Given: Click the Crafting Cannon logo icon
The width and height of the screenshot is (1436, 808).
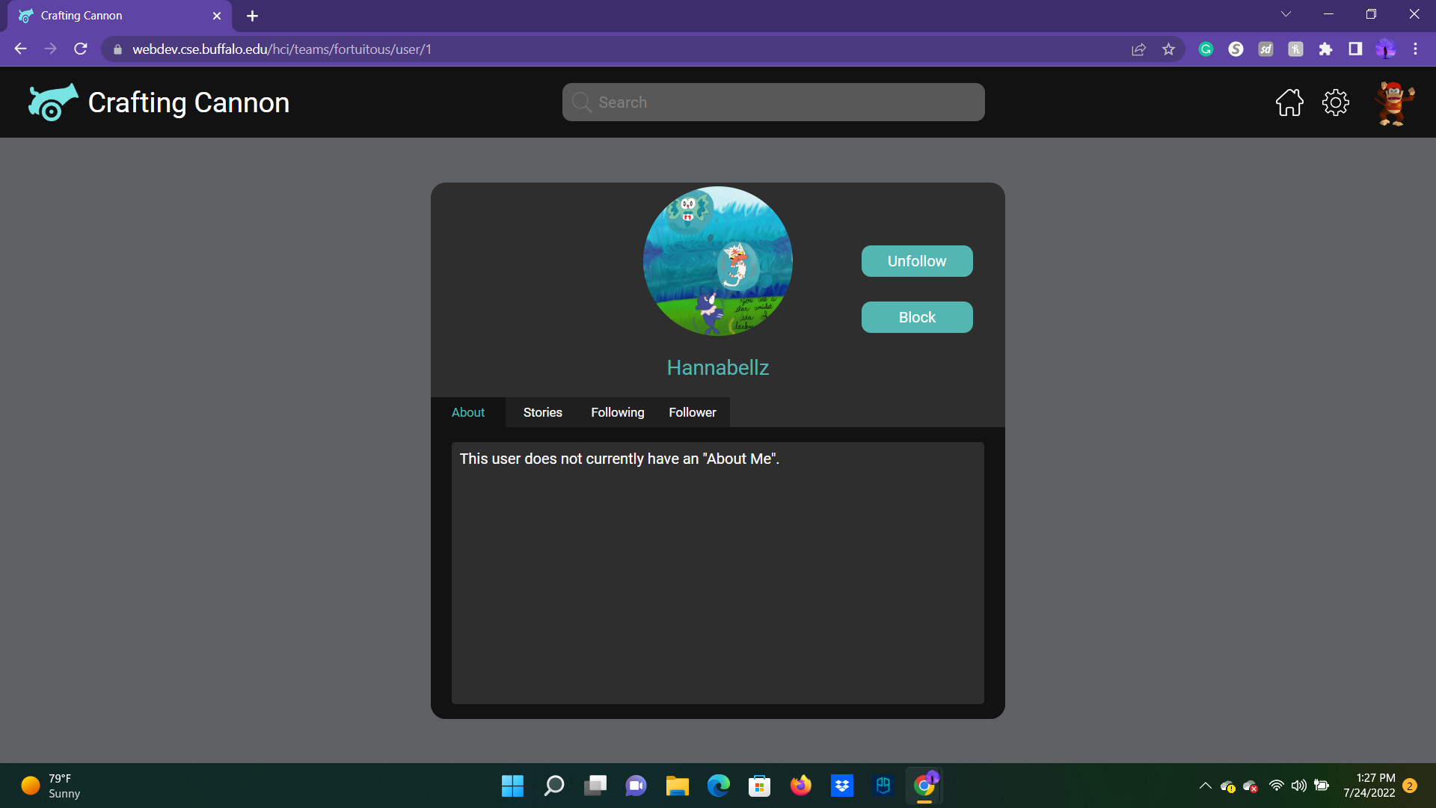Looking at the screenshot, I should pyautogui.click(x=52, y=102).
